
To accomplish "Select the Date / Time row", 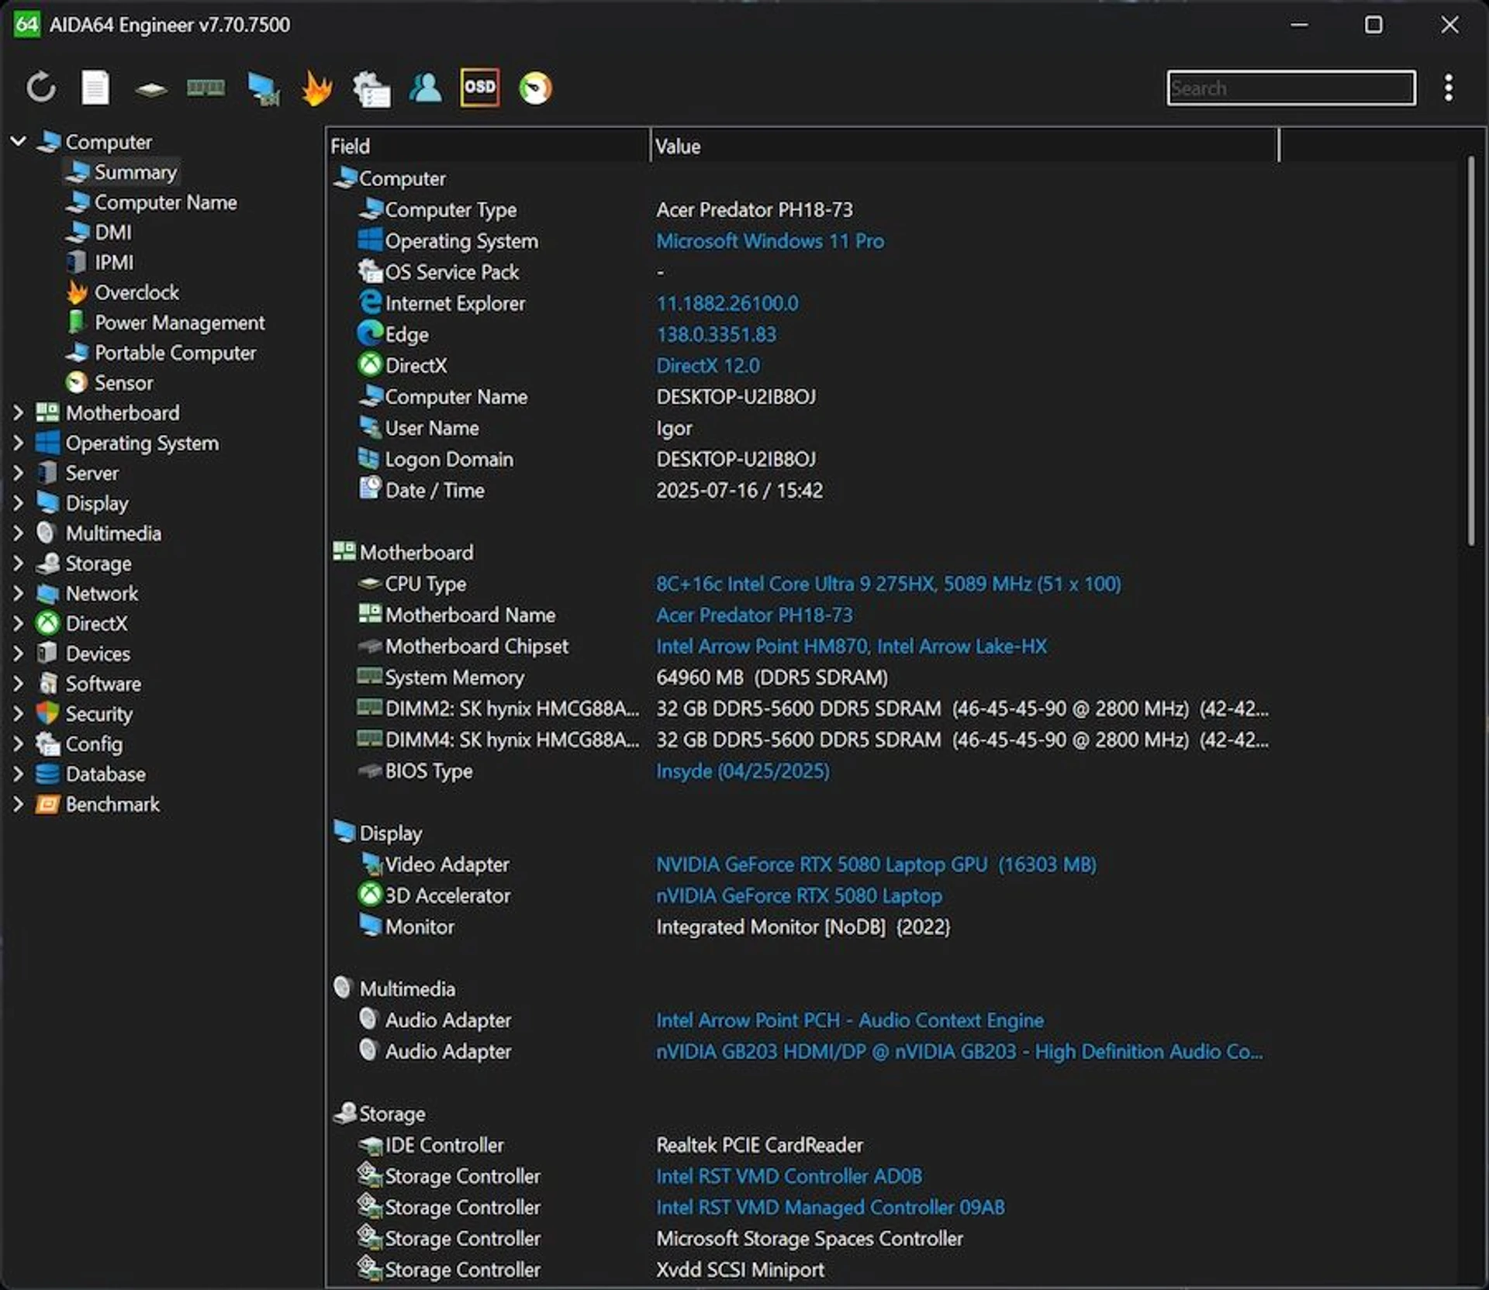I will 589,490.
